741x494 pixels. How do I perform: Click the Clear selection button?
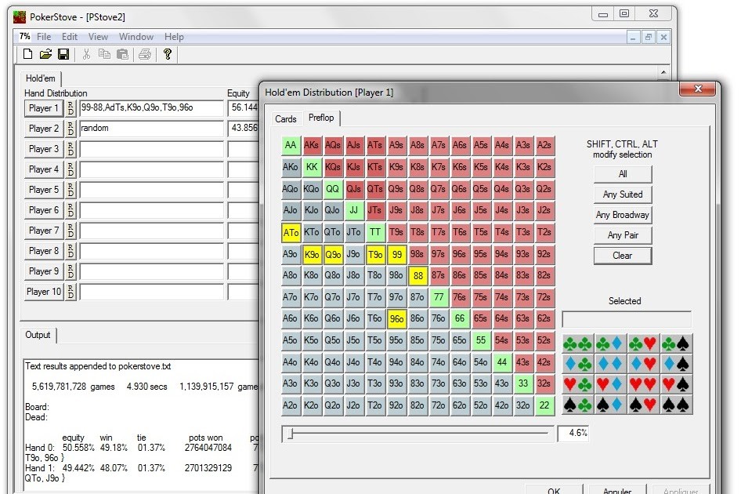[622, 256]
